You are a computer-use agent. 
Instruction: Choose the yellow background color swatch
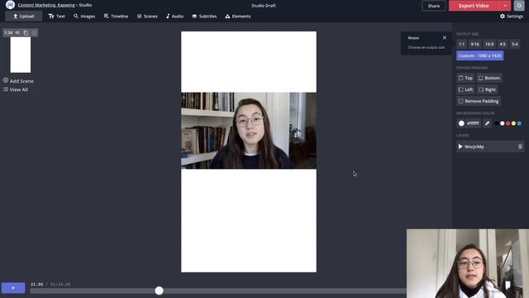click(513, 123)
